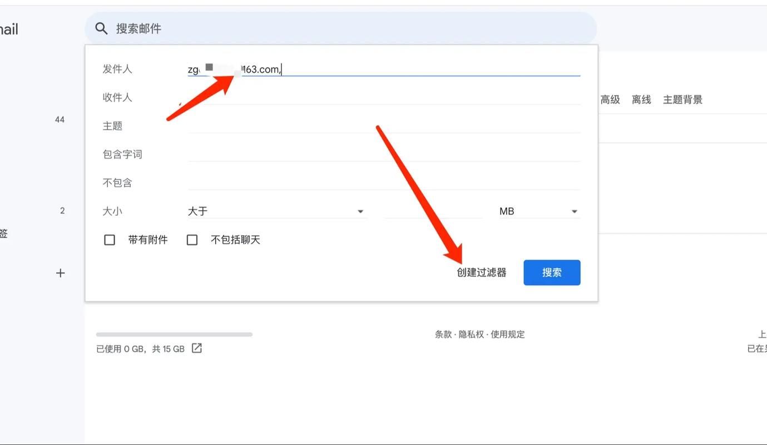The width and height of the screenshot is (767, 445).
Task: Click into the 发件人 input field
Action: click(428, 69)
